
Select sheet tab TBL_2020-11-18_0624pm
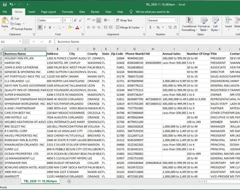(40, 181)
